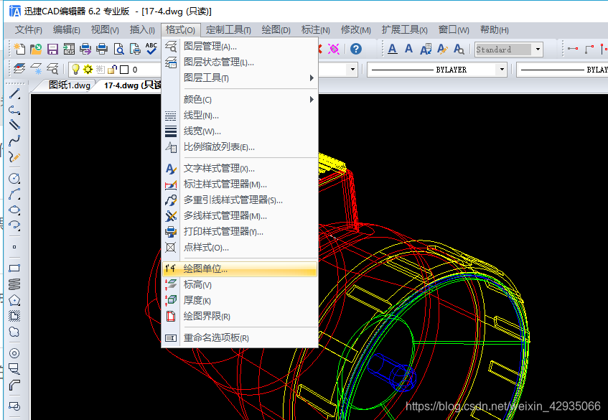Choose 比例缩放列表(E)... menu item

pos(240,147)
